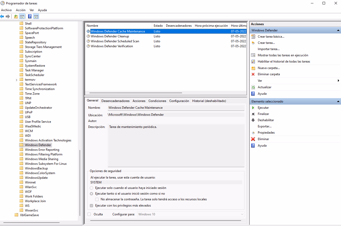Switch to the Desencadenadores tab
Screen dimensions: 341x226
coord(115,101)
